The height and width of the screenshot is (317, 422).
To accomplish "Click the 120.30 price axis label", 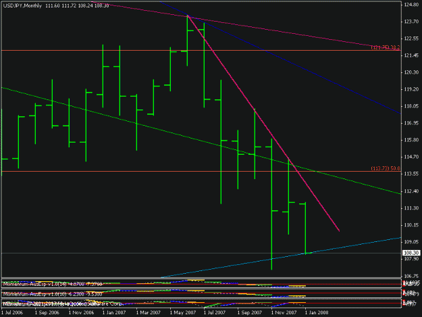I will pyautogui.click(x=411, y=72).
